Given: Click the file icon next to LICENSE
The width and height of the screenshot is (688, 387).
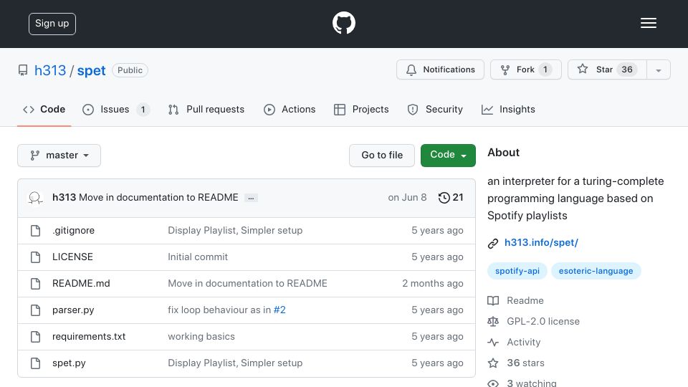Looking at the screenshot, I should click(x=36, y=257).
